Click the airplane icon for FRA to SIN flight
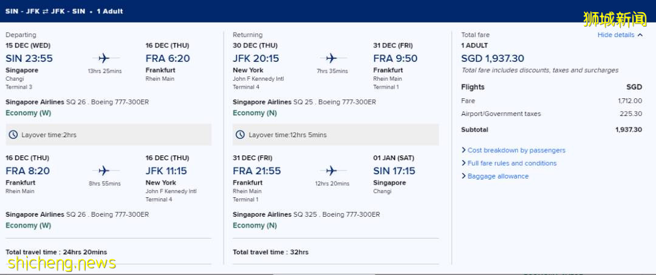This screenshot has height=275, width=656. coord(331,171)
